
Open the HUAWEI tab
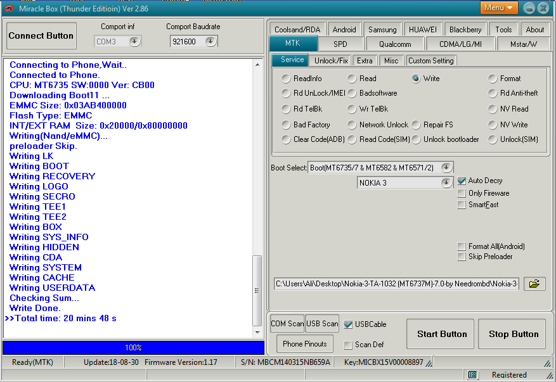(423, 29)
